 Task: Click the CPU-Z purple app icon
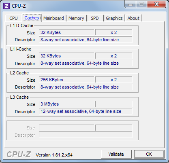pos(6,6)
